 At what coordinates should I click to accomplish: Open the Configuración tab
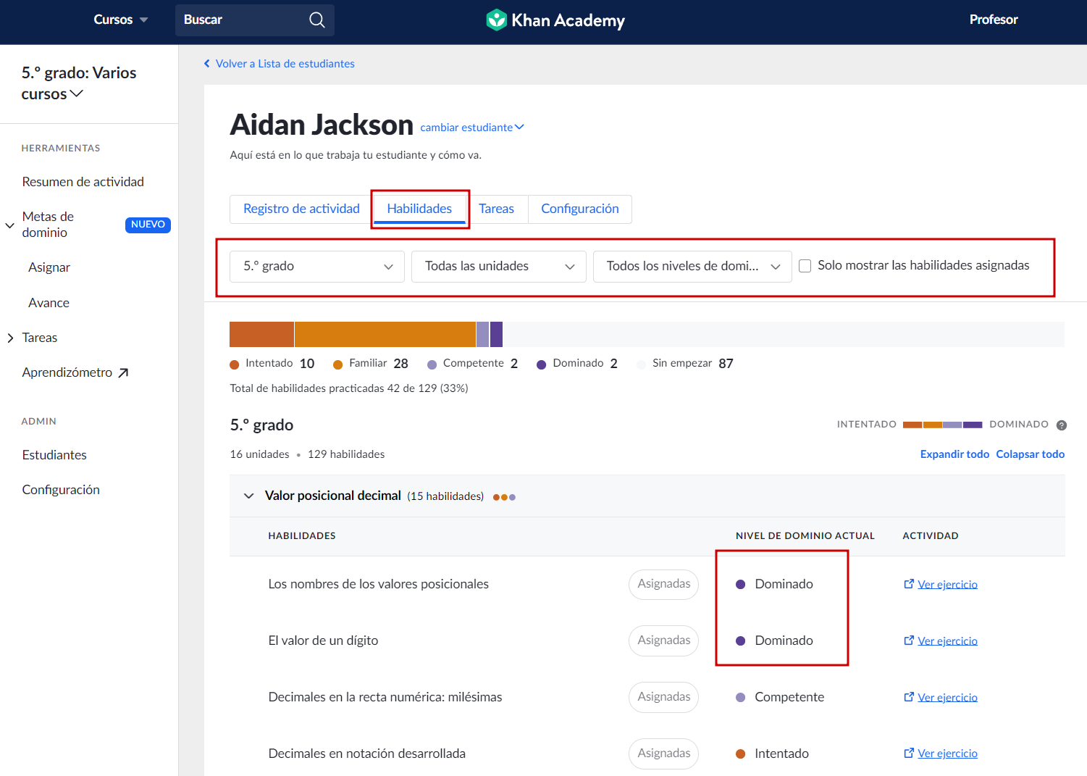[580, 209]
